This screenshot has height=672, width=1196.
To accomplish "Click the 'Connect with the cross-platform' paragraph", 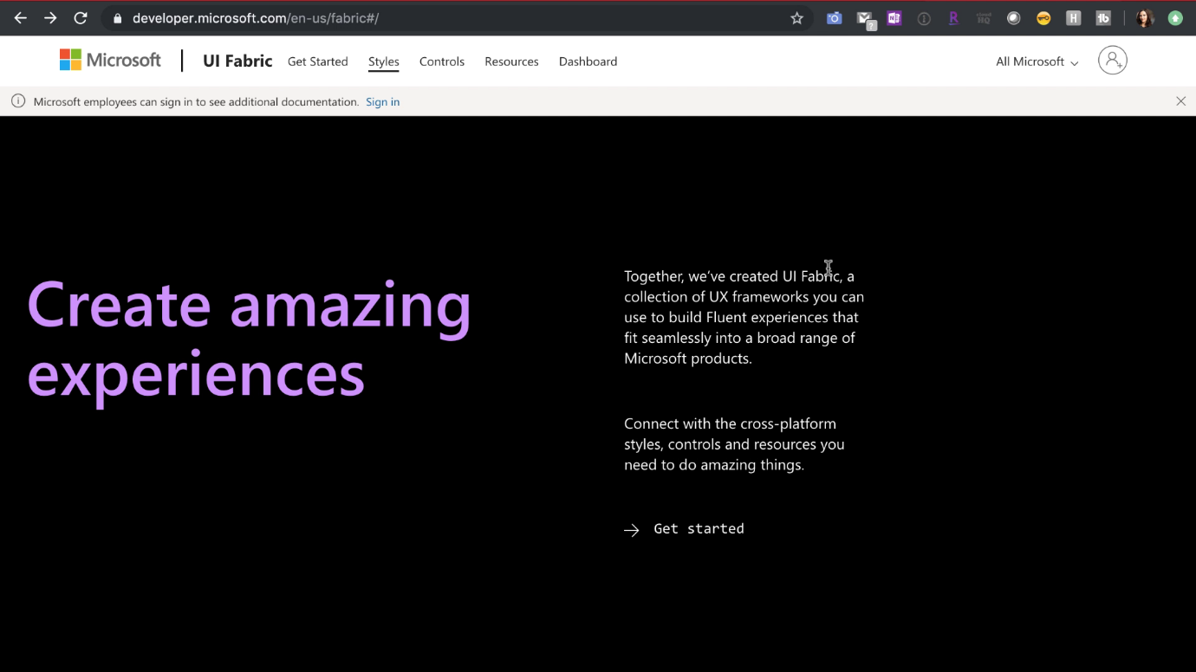I will coord(734,444).
